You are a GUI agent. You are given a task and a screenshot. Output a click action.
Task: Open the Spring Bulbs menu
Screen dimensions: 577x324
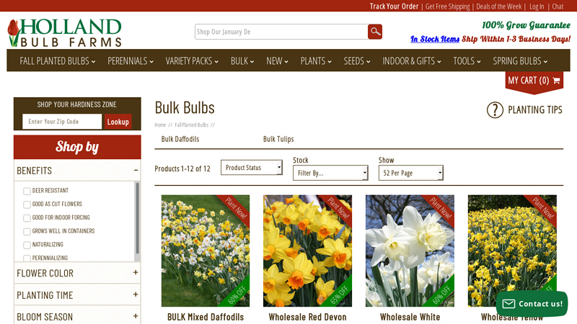pos(520,61)
